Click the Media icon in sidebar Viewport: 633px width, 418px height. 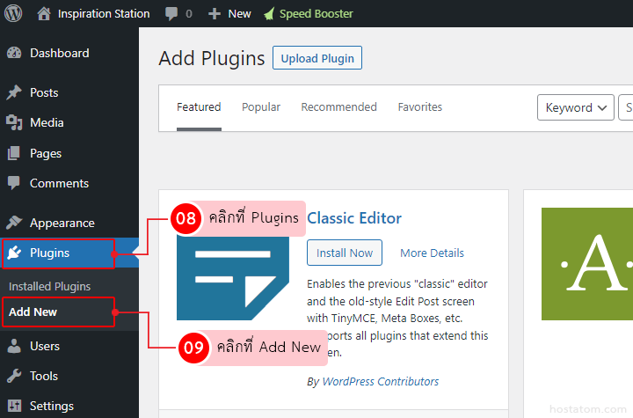point(14,122)
